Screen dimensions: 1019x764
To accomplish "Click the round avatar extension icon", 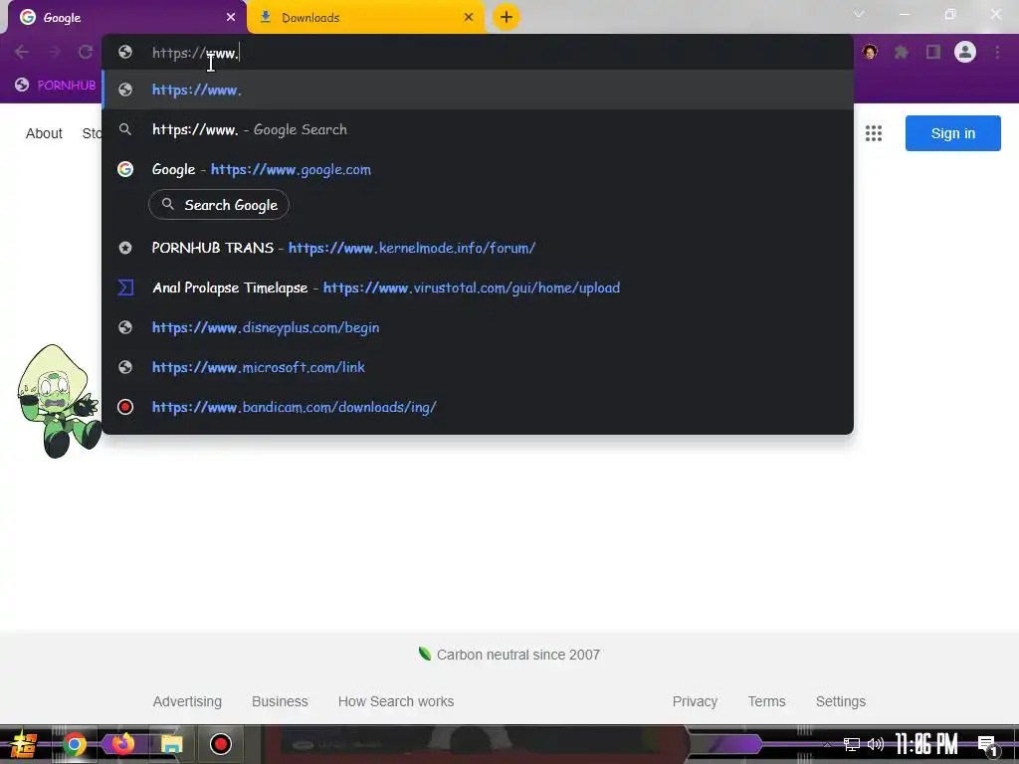I will [870, 52].
